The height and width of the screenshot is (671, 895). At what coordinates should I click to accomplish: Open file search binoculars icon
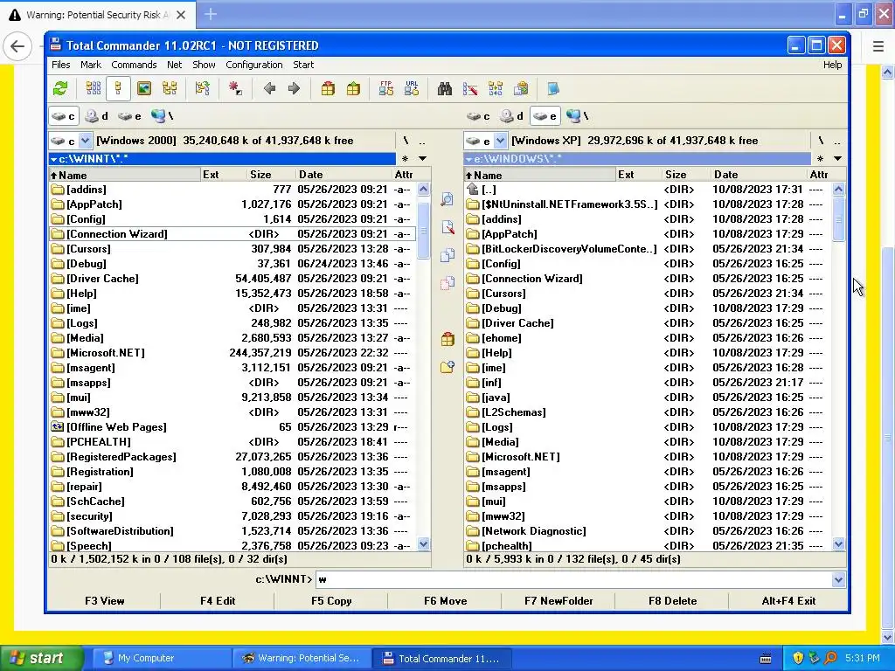click(445, 88)
